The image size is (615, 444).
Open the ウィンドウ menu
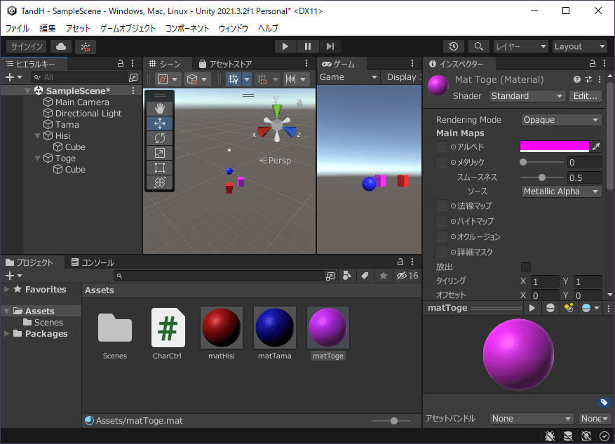pos(234,28)
